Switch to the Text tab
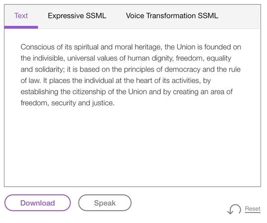 point(21,16)
